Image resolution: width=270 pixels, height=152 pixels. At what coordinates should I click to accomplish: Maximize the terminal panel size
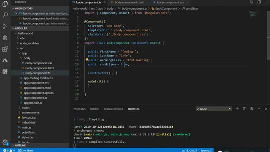pyautogui.click(x=259, y=109)
